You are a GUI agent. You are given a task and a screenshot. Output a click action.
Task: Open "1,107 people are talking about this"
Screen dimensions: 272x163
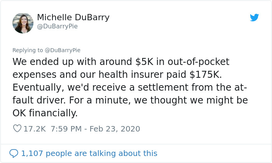(x=89, y=153)
